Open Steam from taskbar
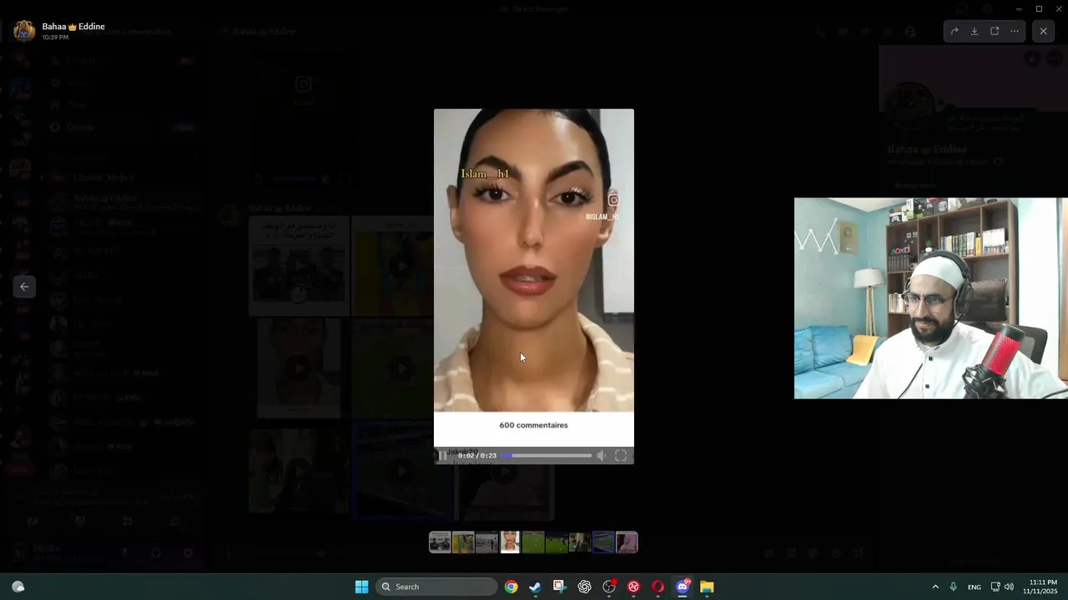Viewport: 1068px width, 600px height. click(535, 587)
